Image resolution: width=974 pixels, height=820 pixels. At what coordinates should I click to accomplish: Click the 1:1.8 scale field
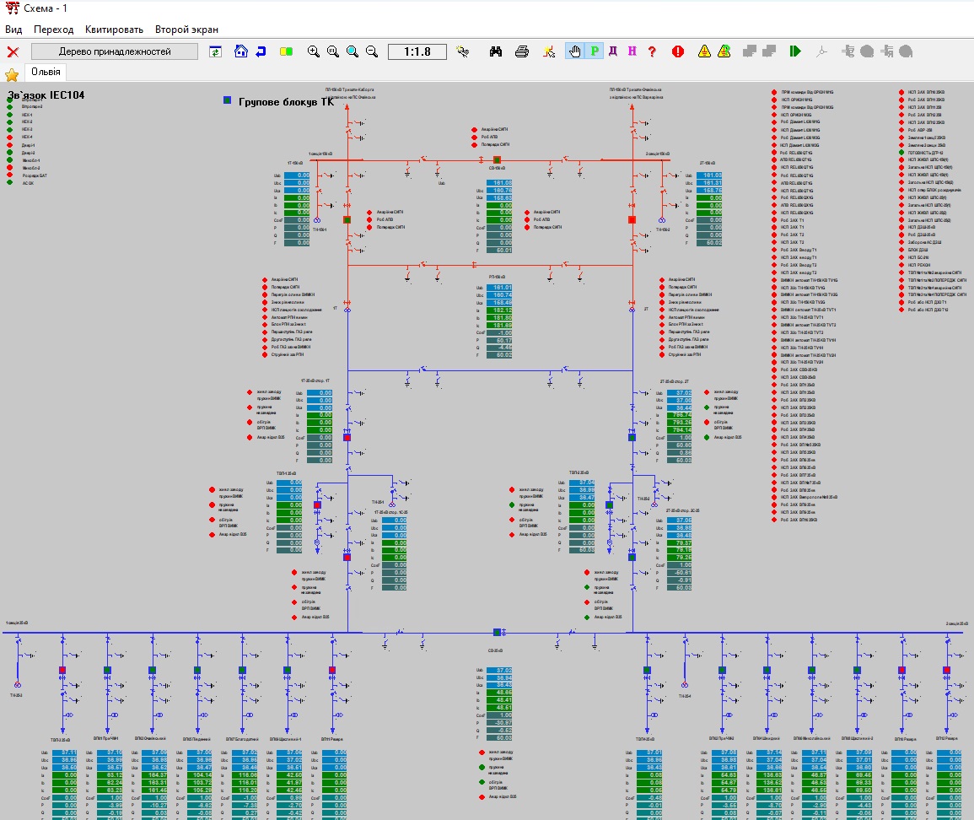417,51
